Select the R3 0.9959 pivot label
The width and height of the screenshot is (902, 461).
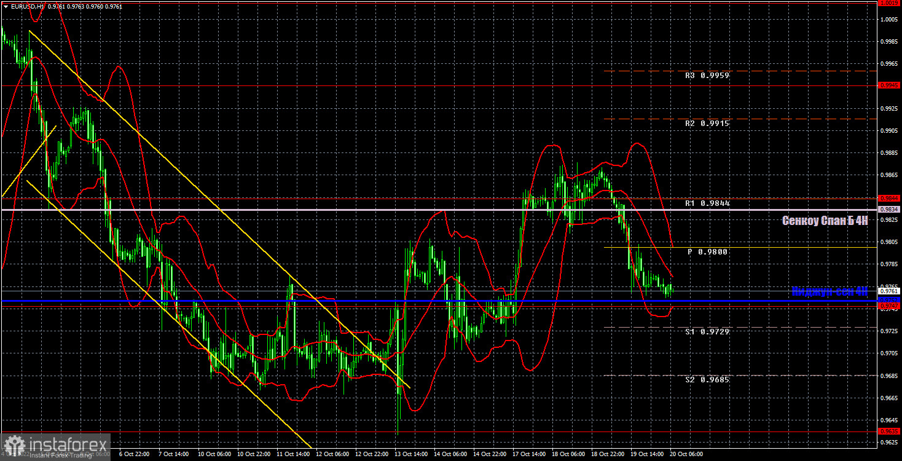707,76
